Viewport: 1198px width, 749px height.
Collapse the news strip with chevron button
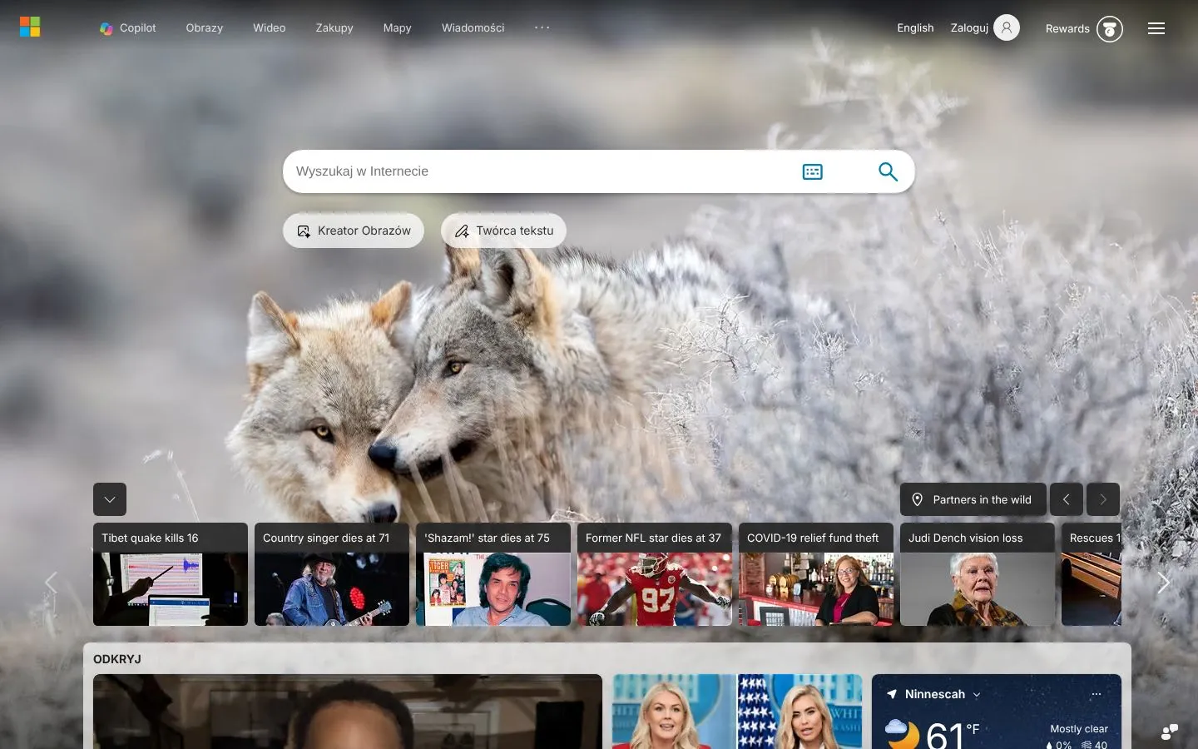(x=110, y=499)
